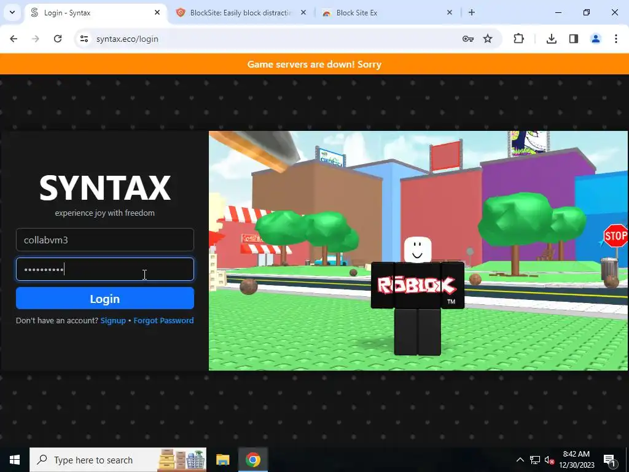Click the password input field

click(x=104, y=269)
